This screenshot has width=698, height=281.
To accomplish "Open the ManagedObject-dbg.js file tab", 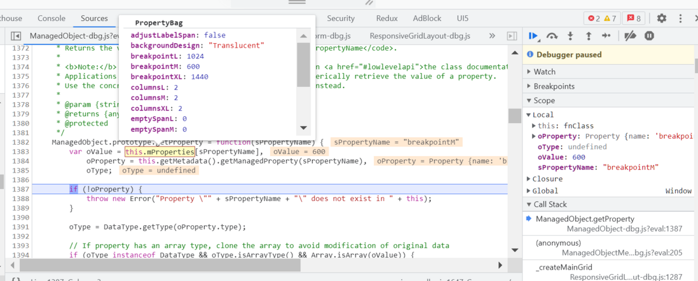I will point(74,36).
